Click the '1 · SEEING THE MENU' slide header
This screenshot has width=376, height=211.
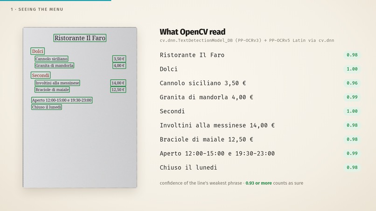[37, 9]
